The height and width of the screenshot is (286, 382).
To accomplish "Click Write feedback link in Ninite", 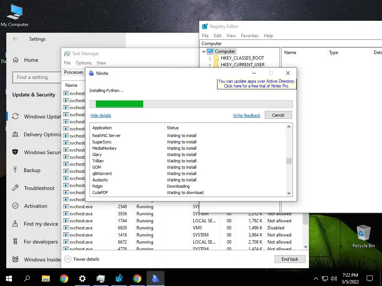I will coord(247,115).
